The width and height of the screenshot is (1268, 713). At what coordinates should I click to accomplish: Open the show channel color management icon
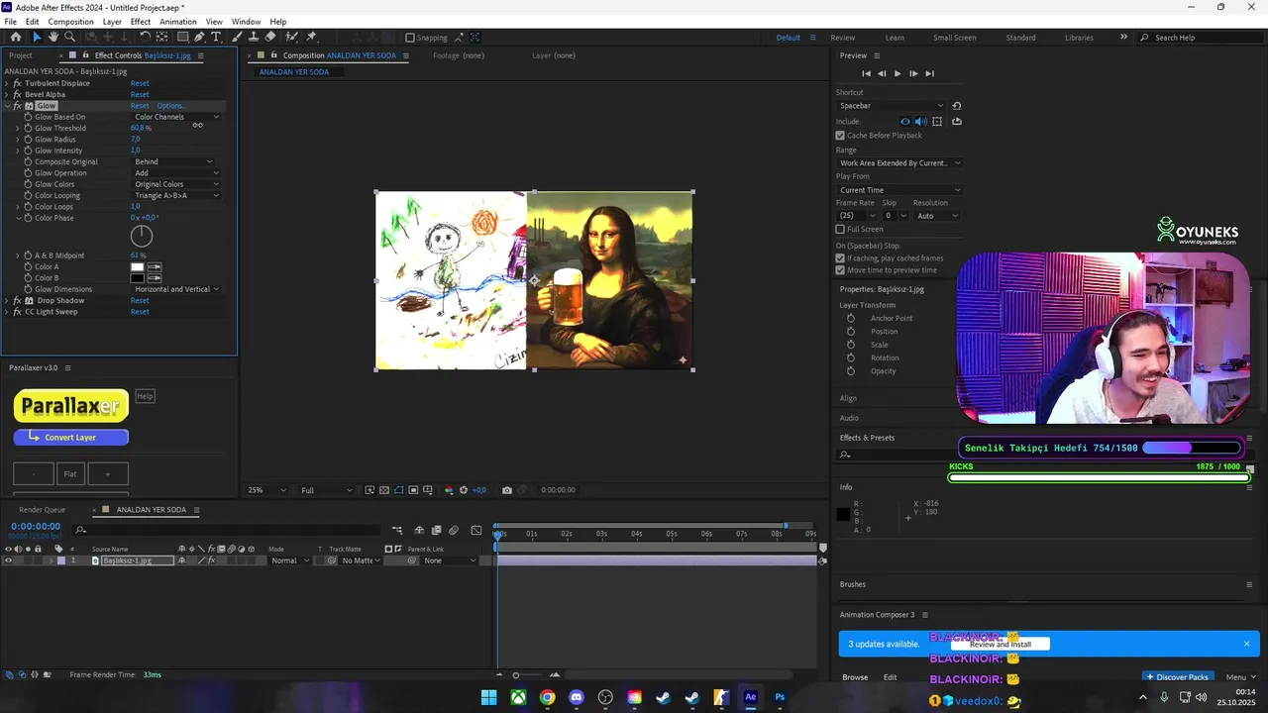pos(449,490)
